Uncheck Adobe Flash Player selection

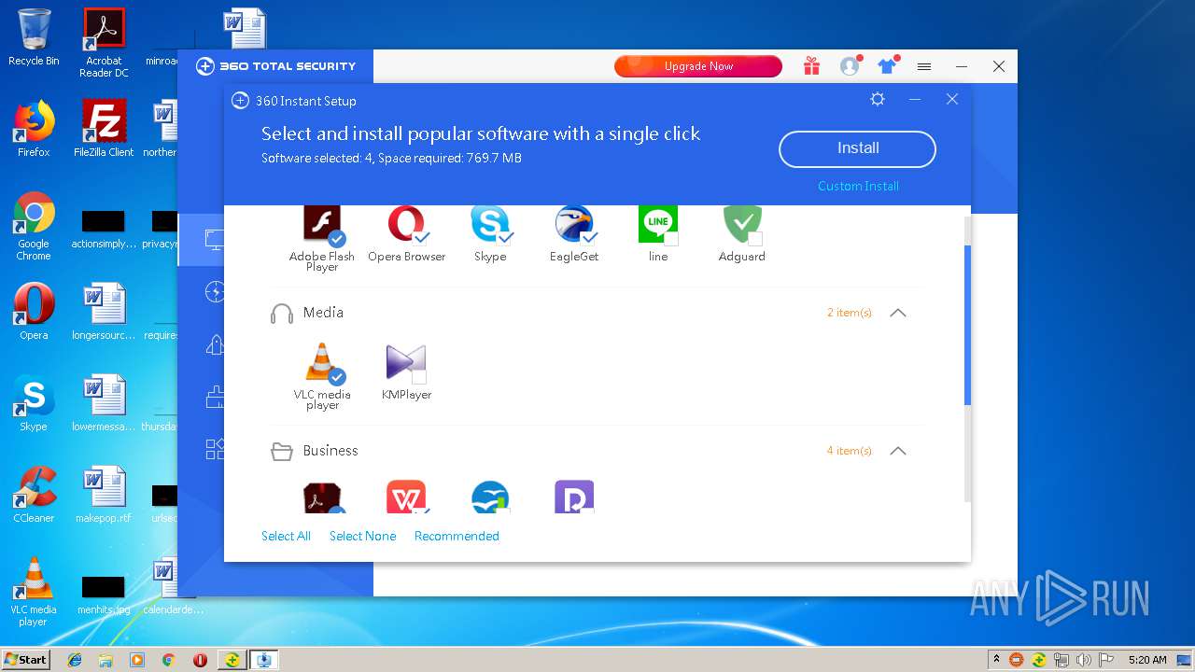337,239
